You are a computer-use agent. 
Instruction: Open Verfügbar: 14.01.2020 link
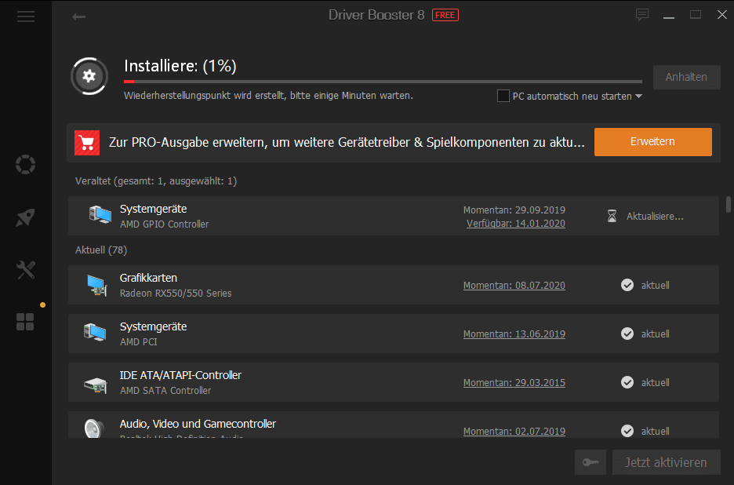(516, 224)
